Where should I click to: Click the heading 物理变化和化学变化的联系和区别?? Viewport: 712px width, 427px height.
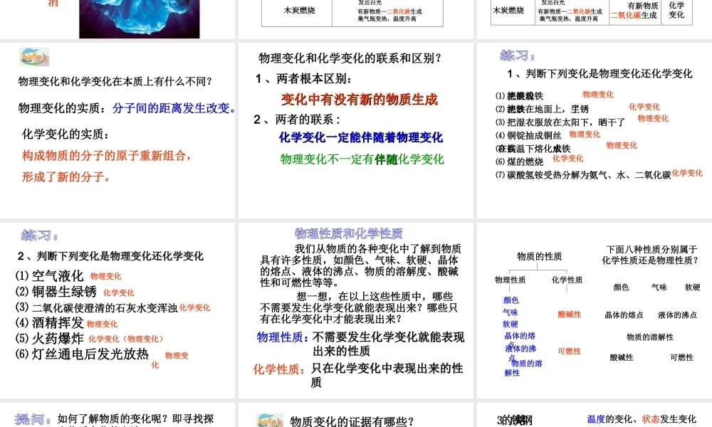click(350, 58)
